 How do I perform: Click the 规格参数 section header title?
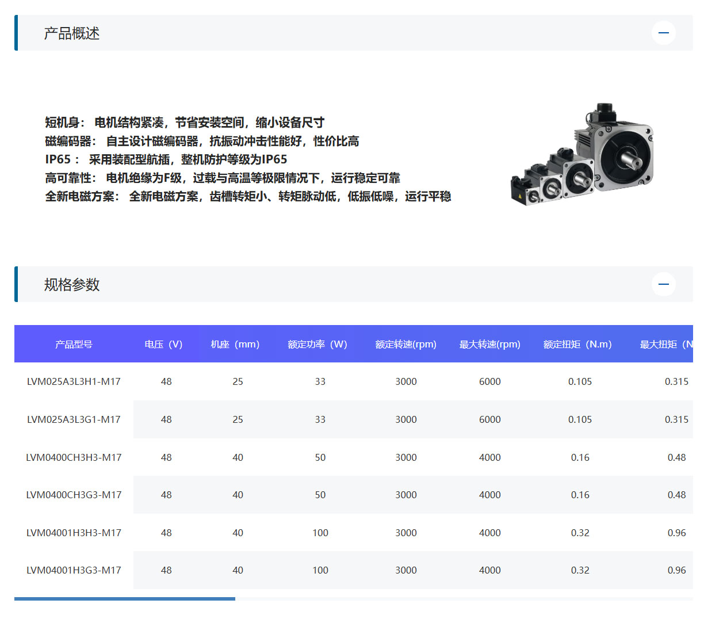click(x=72, y=285)
